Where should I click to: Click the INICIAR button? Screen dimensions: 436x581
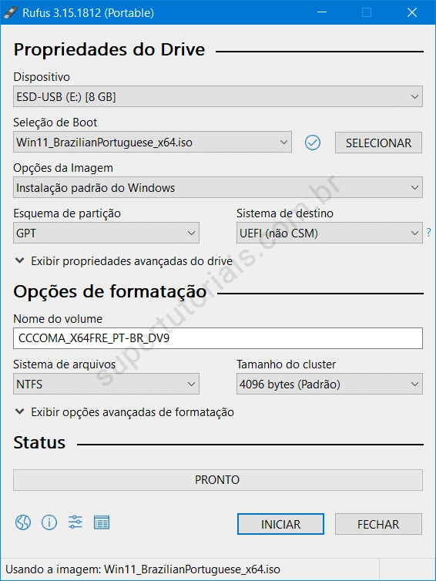(x=280, y=524)
